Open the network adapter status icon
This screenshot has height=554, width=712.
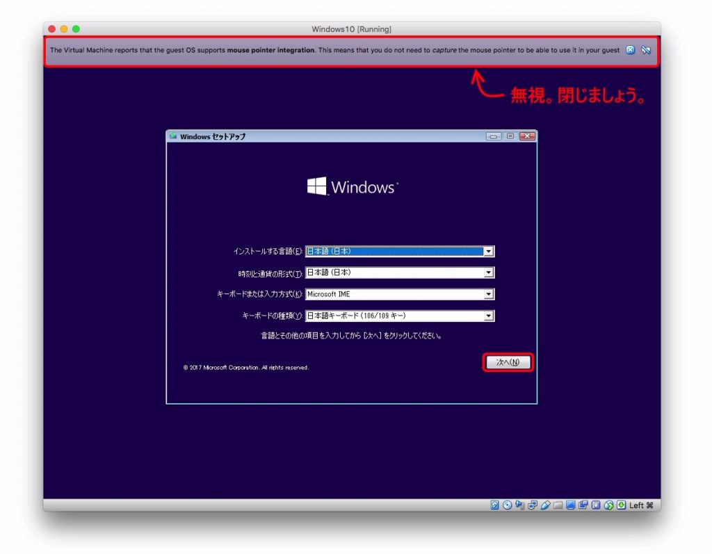pos(533,505)
